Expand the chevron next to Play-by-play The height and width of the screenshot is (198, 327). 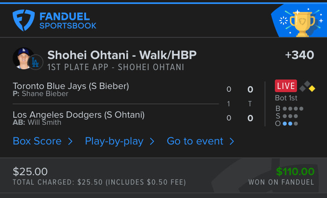click(152, 141)
